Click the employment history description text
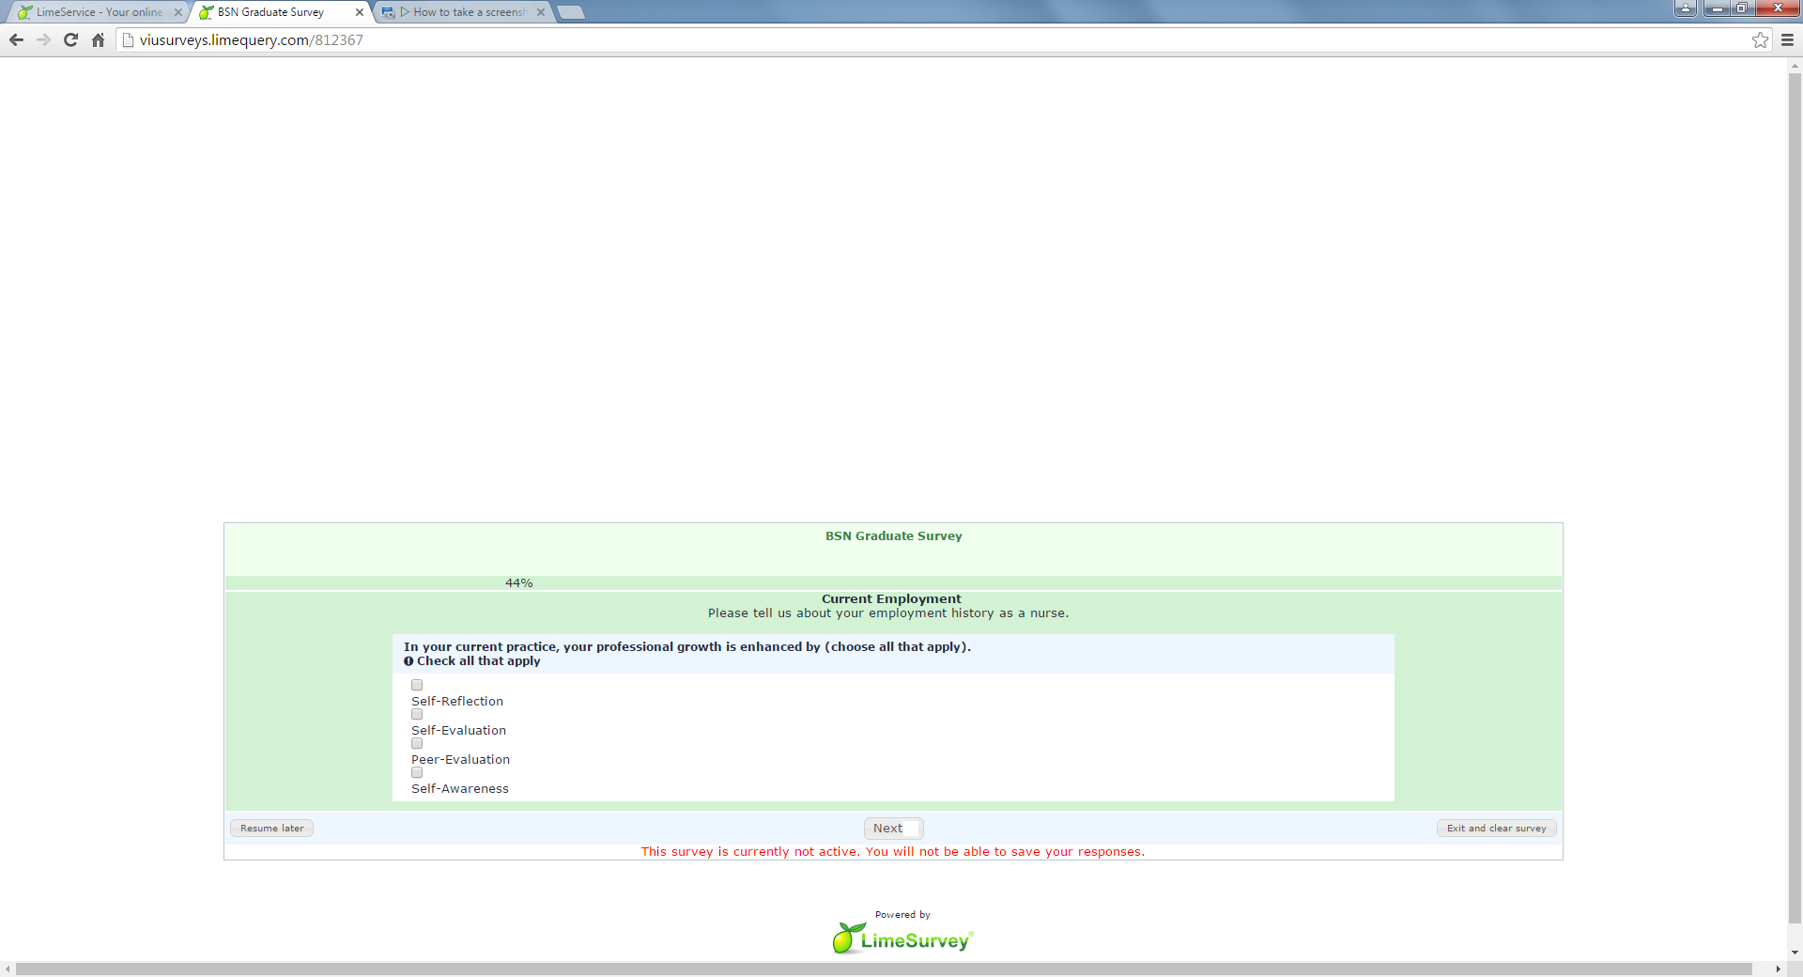The height and width of the screenshot is (977, 1803). click(888, 613)
